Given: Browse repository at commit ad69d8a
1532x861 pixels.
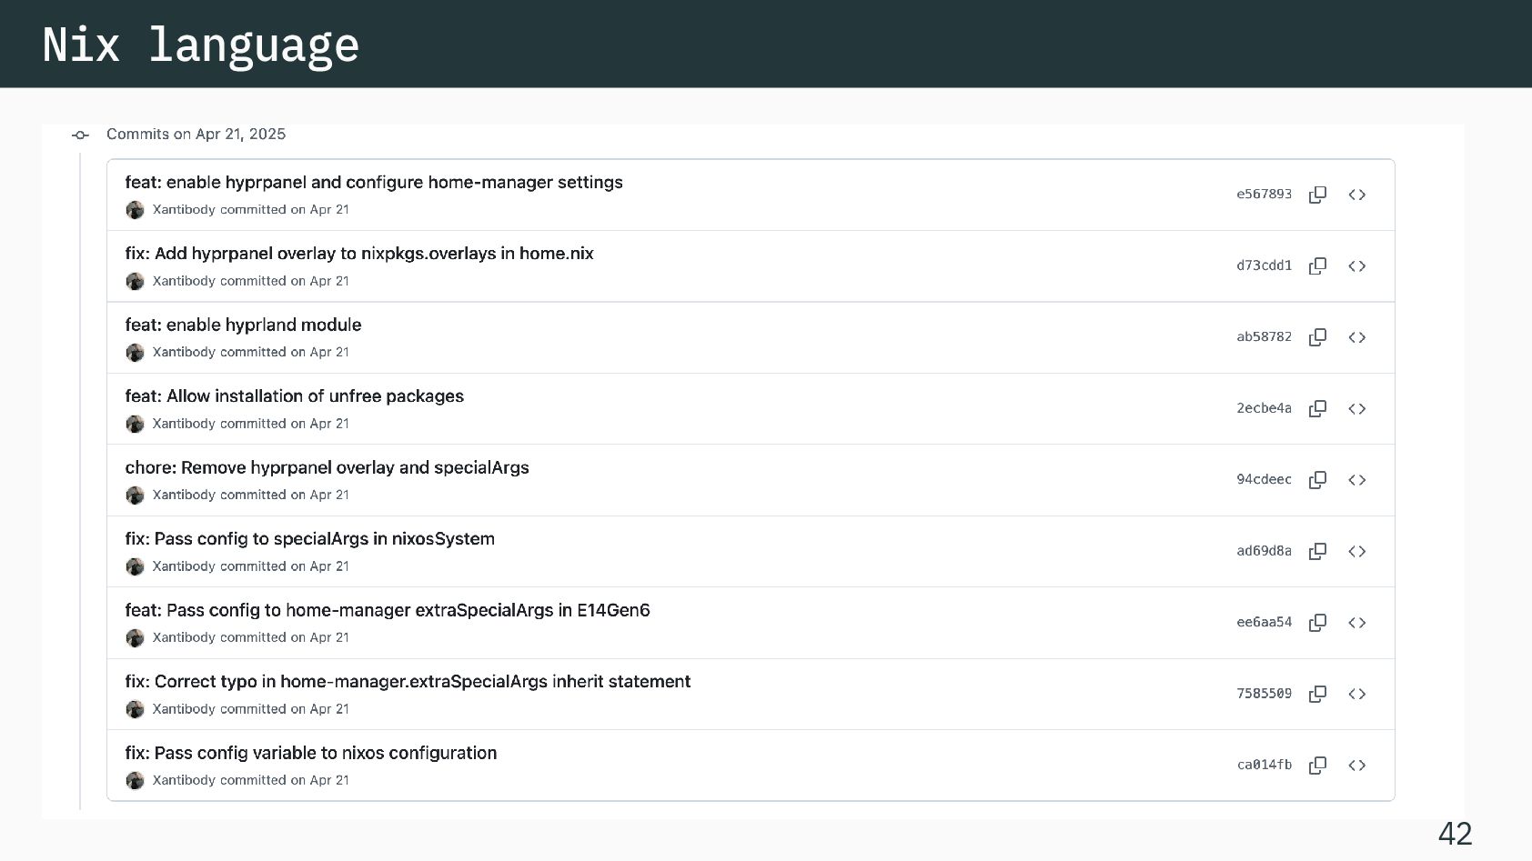Looking at the screenshot, I should [x=1357, y=551].
